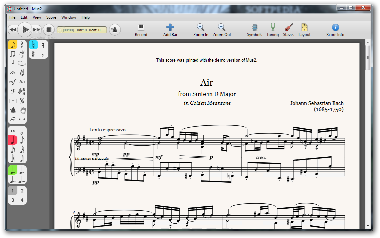Viewport: 380px width, 238px height.
Task: Pick 128th note duration
Action: pos(22,159)
